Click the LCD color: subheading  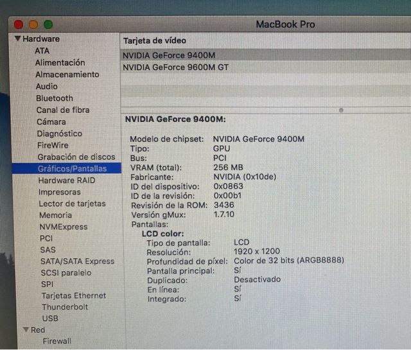coord(162,234)
